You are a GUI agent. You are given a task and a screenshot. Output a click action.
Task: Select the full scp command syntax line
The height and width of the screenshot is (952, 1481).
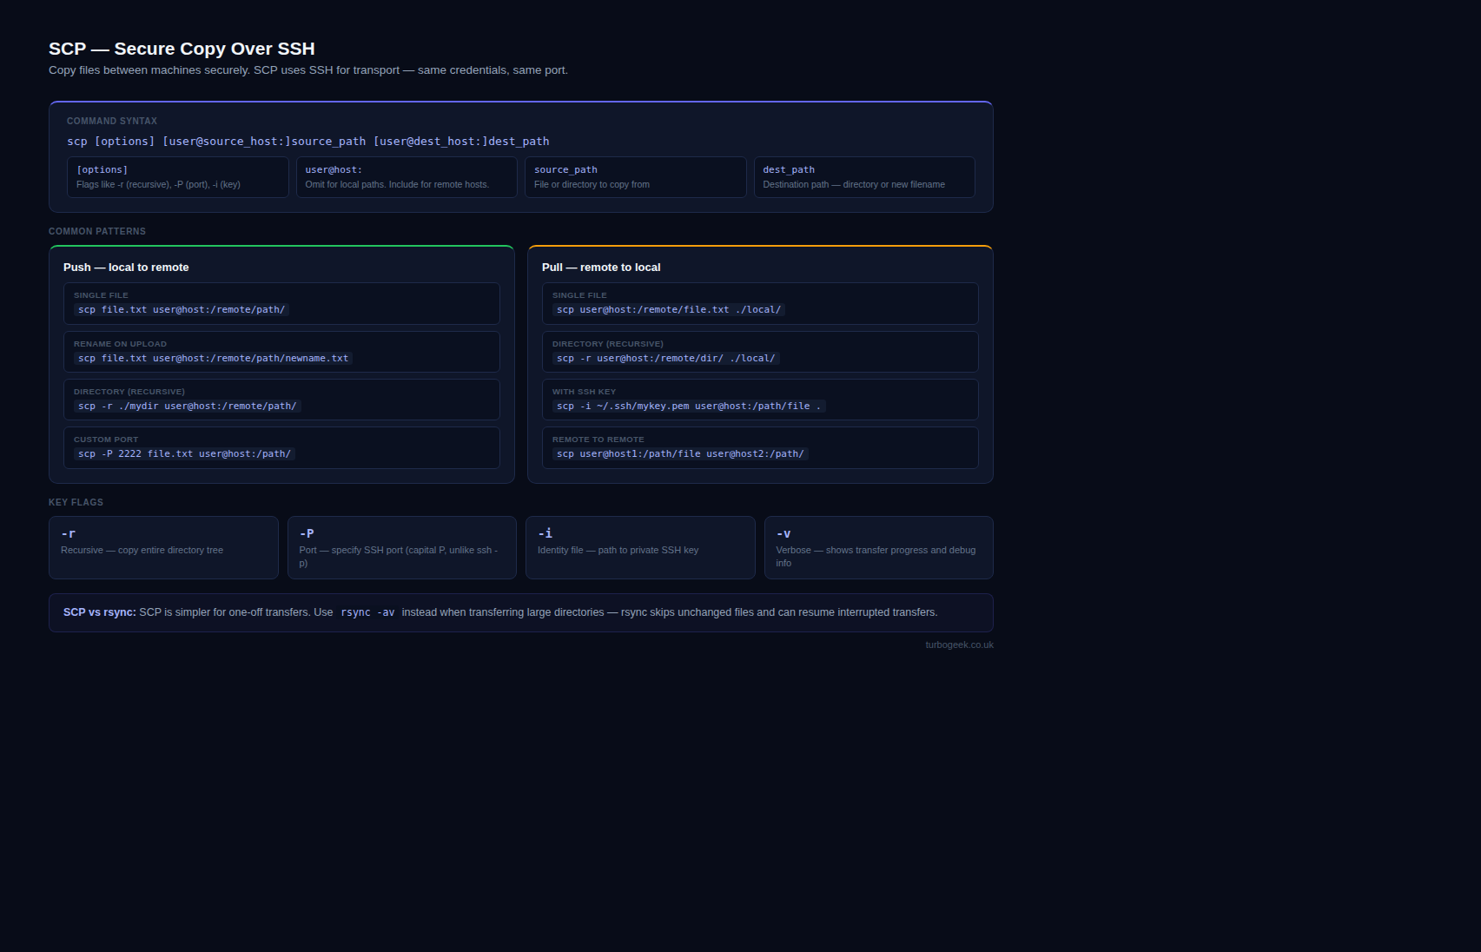coord(307,141)
